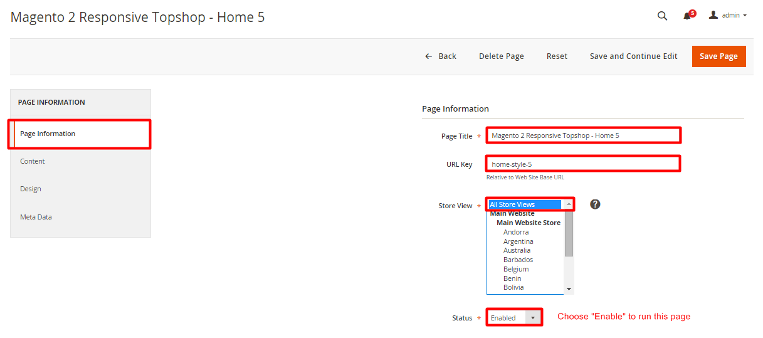Select the Page Information tab
Viewport: 763px width, 338px height.
(x=80, y=134)
